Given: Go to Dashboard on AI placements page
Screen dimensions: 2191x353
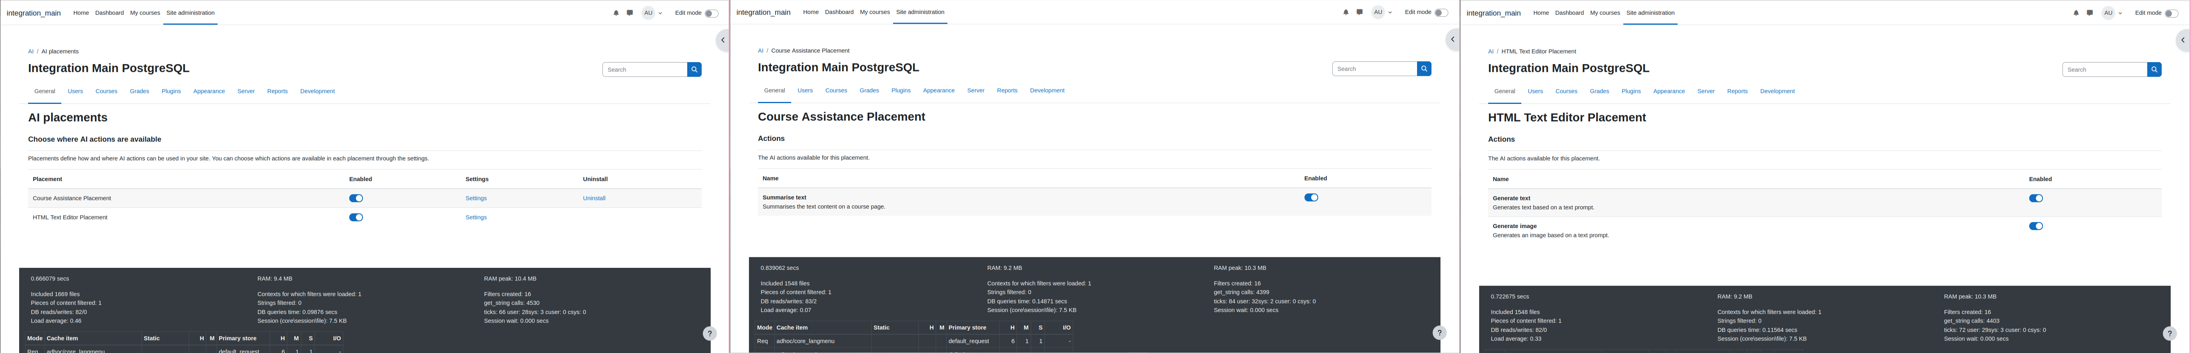Looking at the screenshot, I should coord(109,13).
